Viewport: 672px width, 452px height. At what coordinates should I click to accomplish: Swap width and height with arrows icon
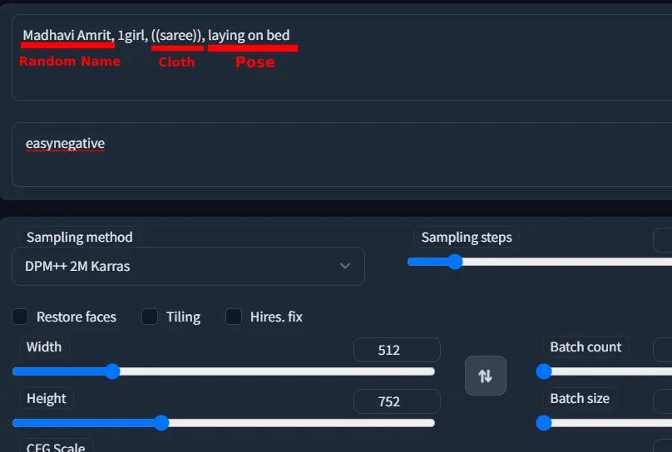tap(485, 376)
